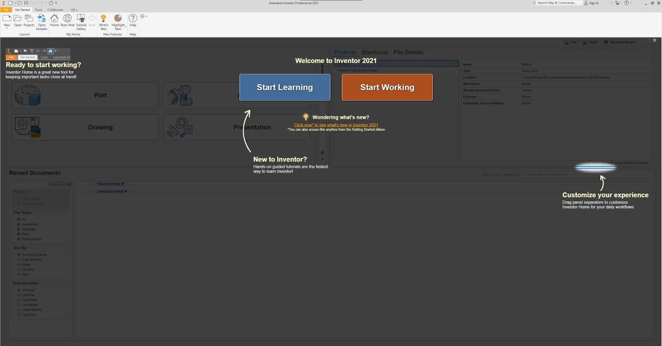Sort recent documents by Name
Image resolution: width=662 pixels, height=346 pixels.
[19, 264]
